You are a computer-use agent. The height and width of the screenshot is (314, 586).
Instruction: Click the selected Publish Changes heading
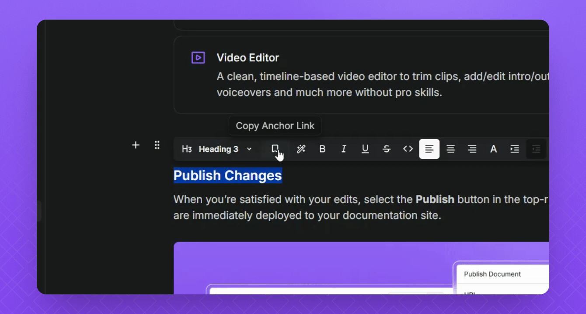[x=228, y=175]
